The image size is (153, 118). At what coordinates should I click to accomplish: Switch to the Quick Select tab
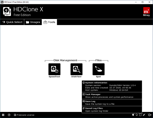click(x=12, y=22)
